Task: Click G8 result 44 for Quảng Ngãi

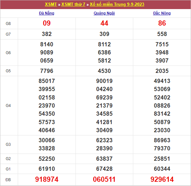Action: [x=104, y=23]
